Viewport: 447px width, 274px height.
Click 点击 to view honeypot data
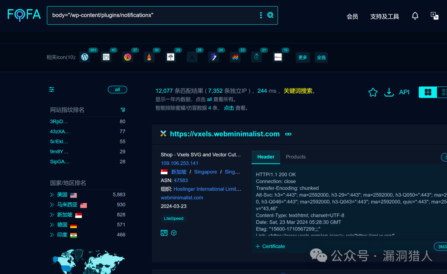pos(228,108)
